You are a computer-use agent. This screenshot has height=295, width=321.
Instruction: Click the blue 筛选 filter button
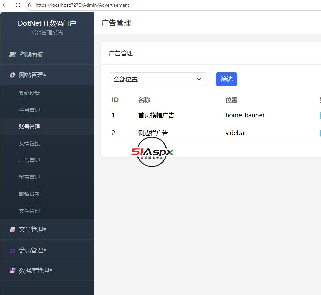[227, 79]
